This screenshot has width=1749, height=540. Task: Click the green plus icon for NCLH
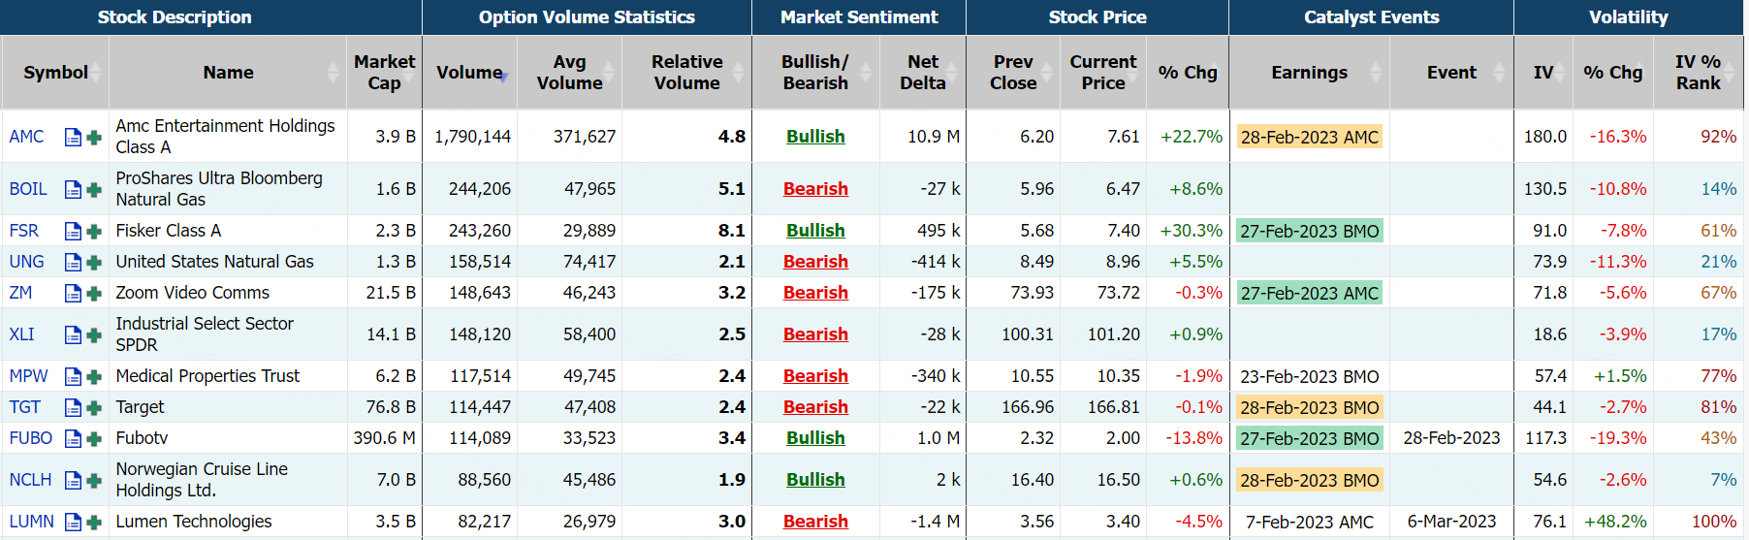coord(94,480)
